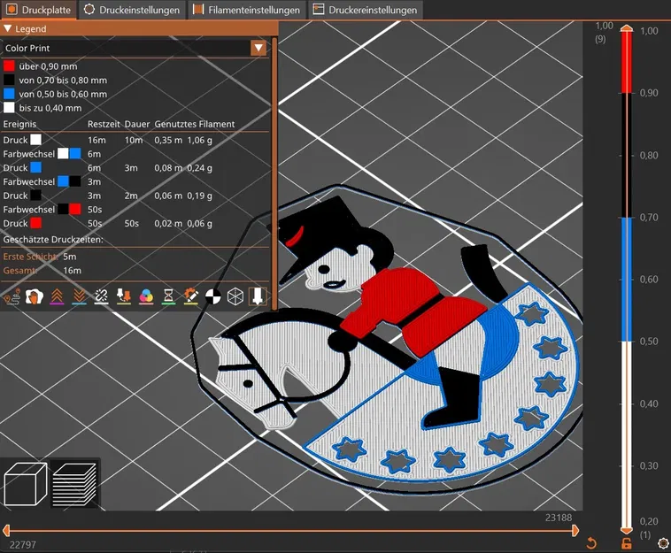Screen dimensions: 671x553
Task: Click white swatch in first Druck row
Action: click(36, 140)
